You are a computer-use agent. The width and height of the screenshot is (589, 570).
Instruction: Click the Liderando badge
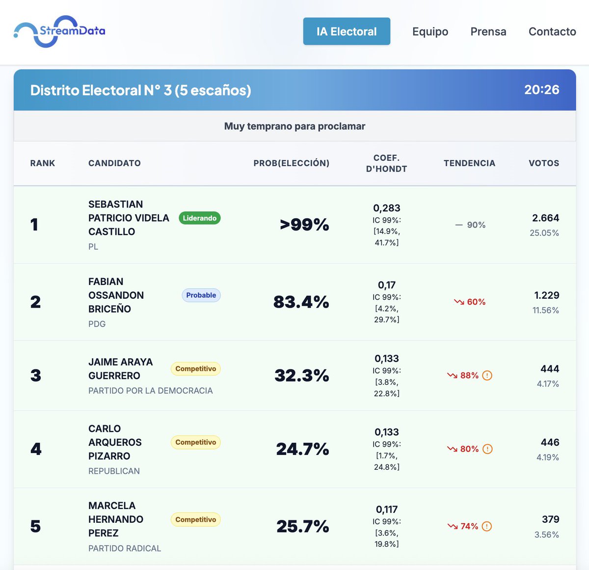200,218
